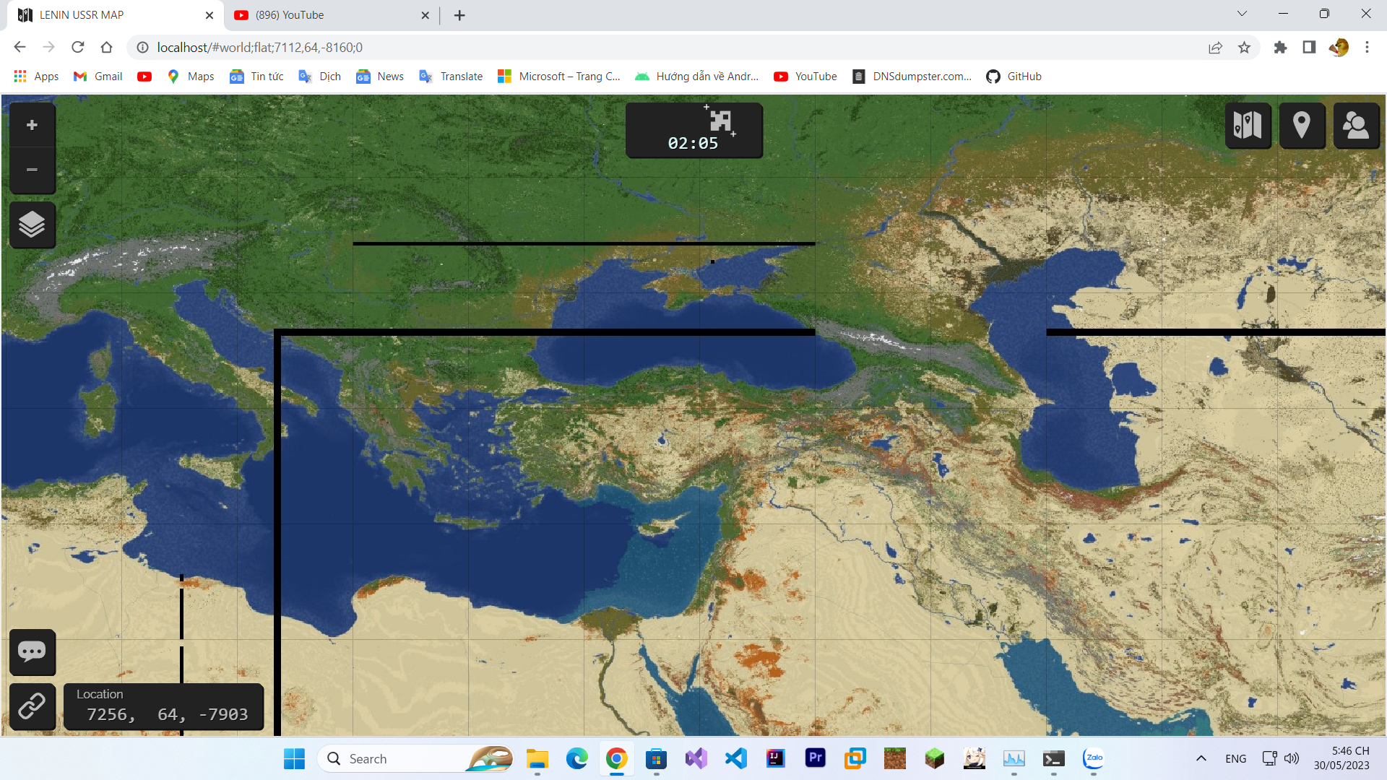Open the worlds and maps list
The image size is (1387, 780).
(x=1248, y=126)
